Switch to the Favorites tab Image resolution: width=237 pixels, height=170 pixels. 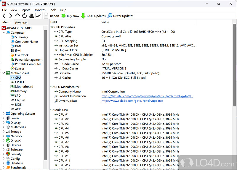21,23
